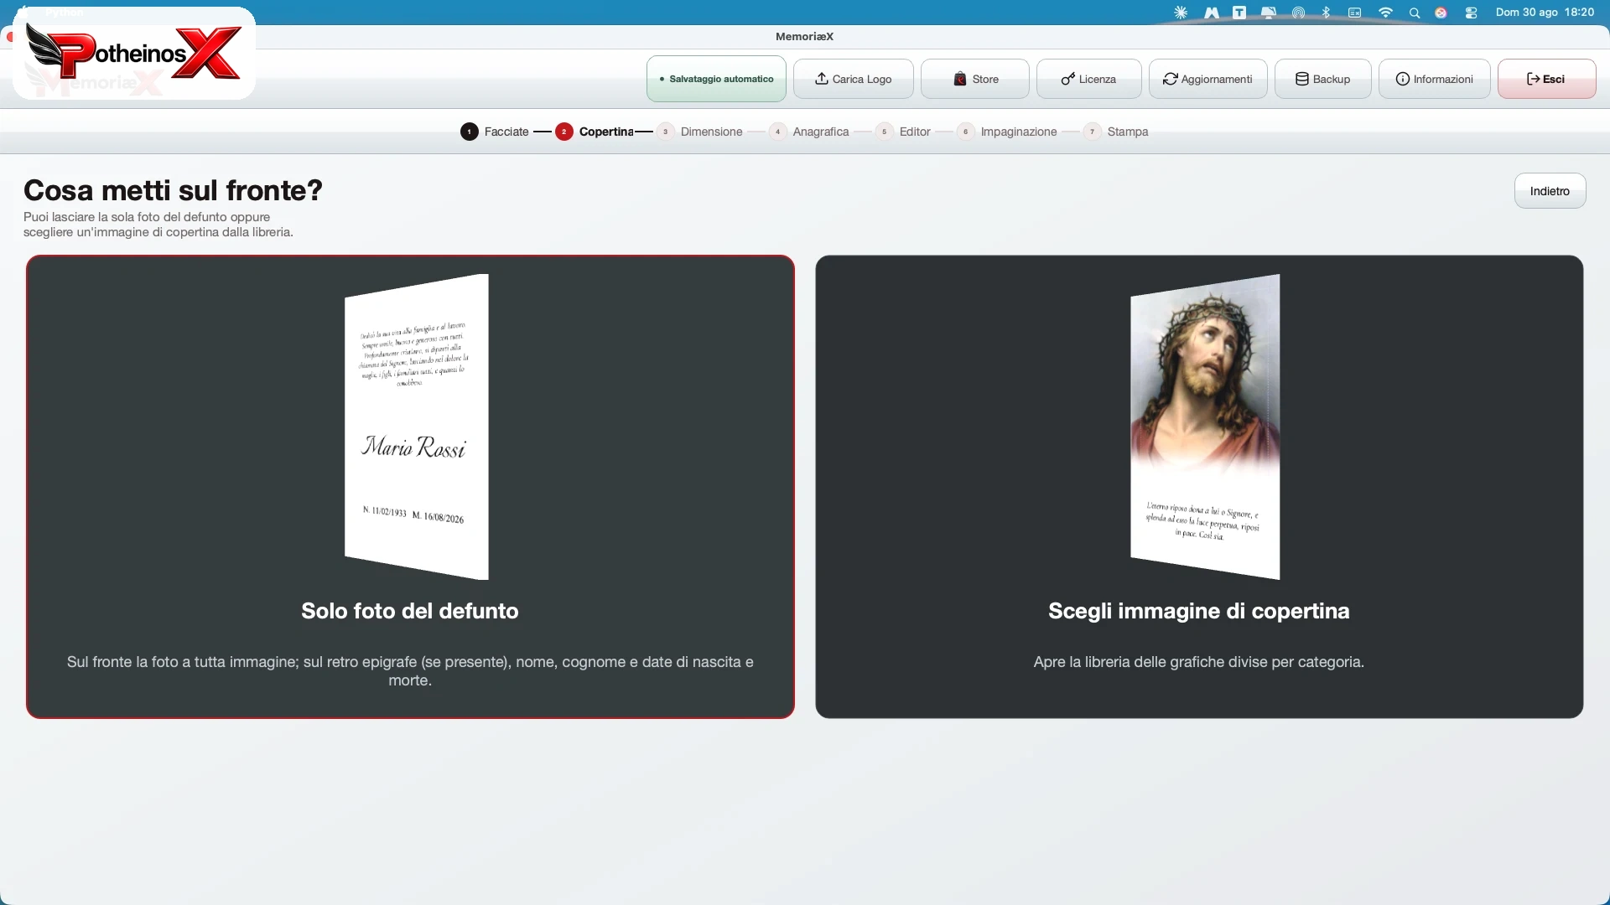1610x905 pixels.
Task: Click the date and time Dom 30 ago 18:20
Action: 1545,13
